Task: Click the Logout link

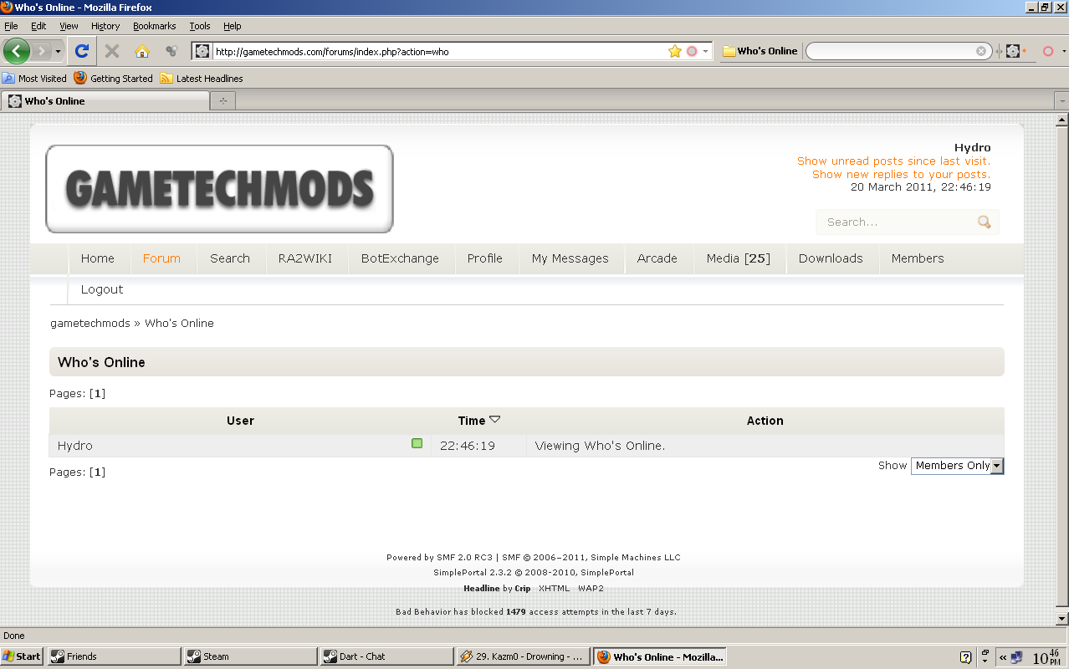Action: coord(102,289)
